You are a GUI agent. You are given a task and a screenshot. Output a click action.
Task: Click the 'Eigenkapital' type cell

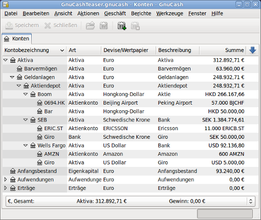(83, 171)
